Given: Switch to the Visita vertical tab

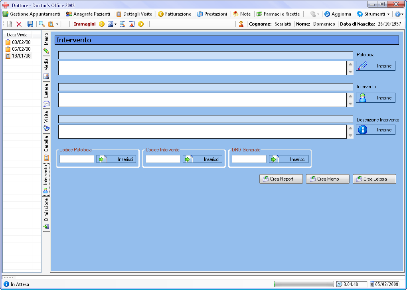Looking at the screenshot, I should click(x=46, y=121).
